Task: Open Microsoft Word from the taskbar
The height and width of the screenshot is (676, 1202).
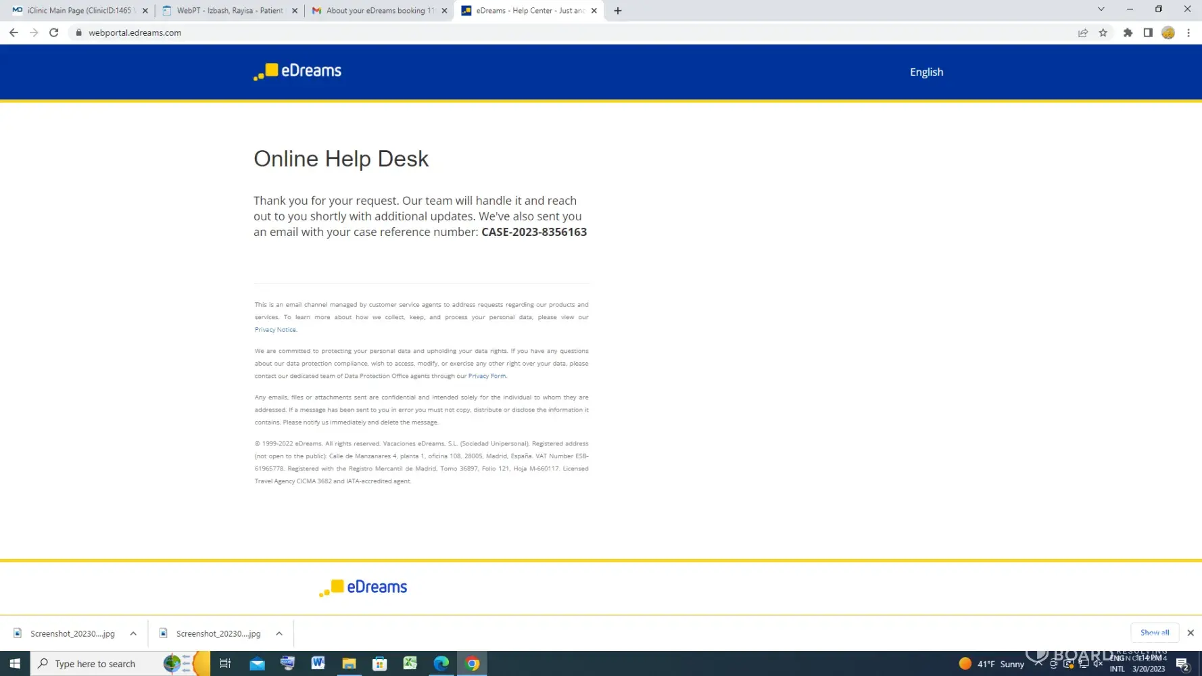Action: 318,663
